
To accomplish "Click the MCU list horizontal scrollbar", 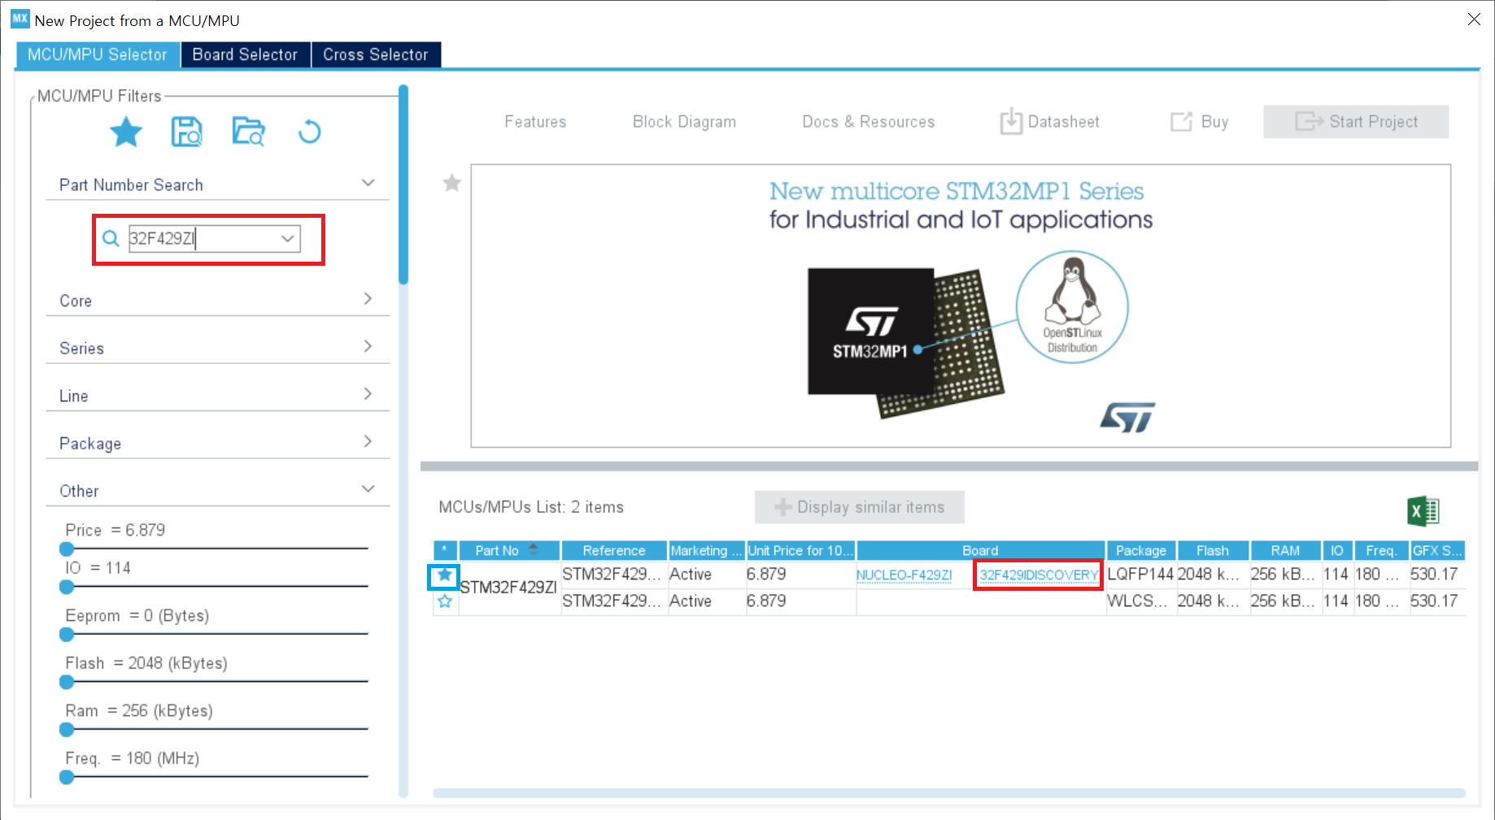I will (948, 792).
